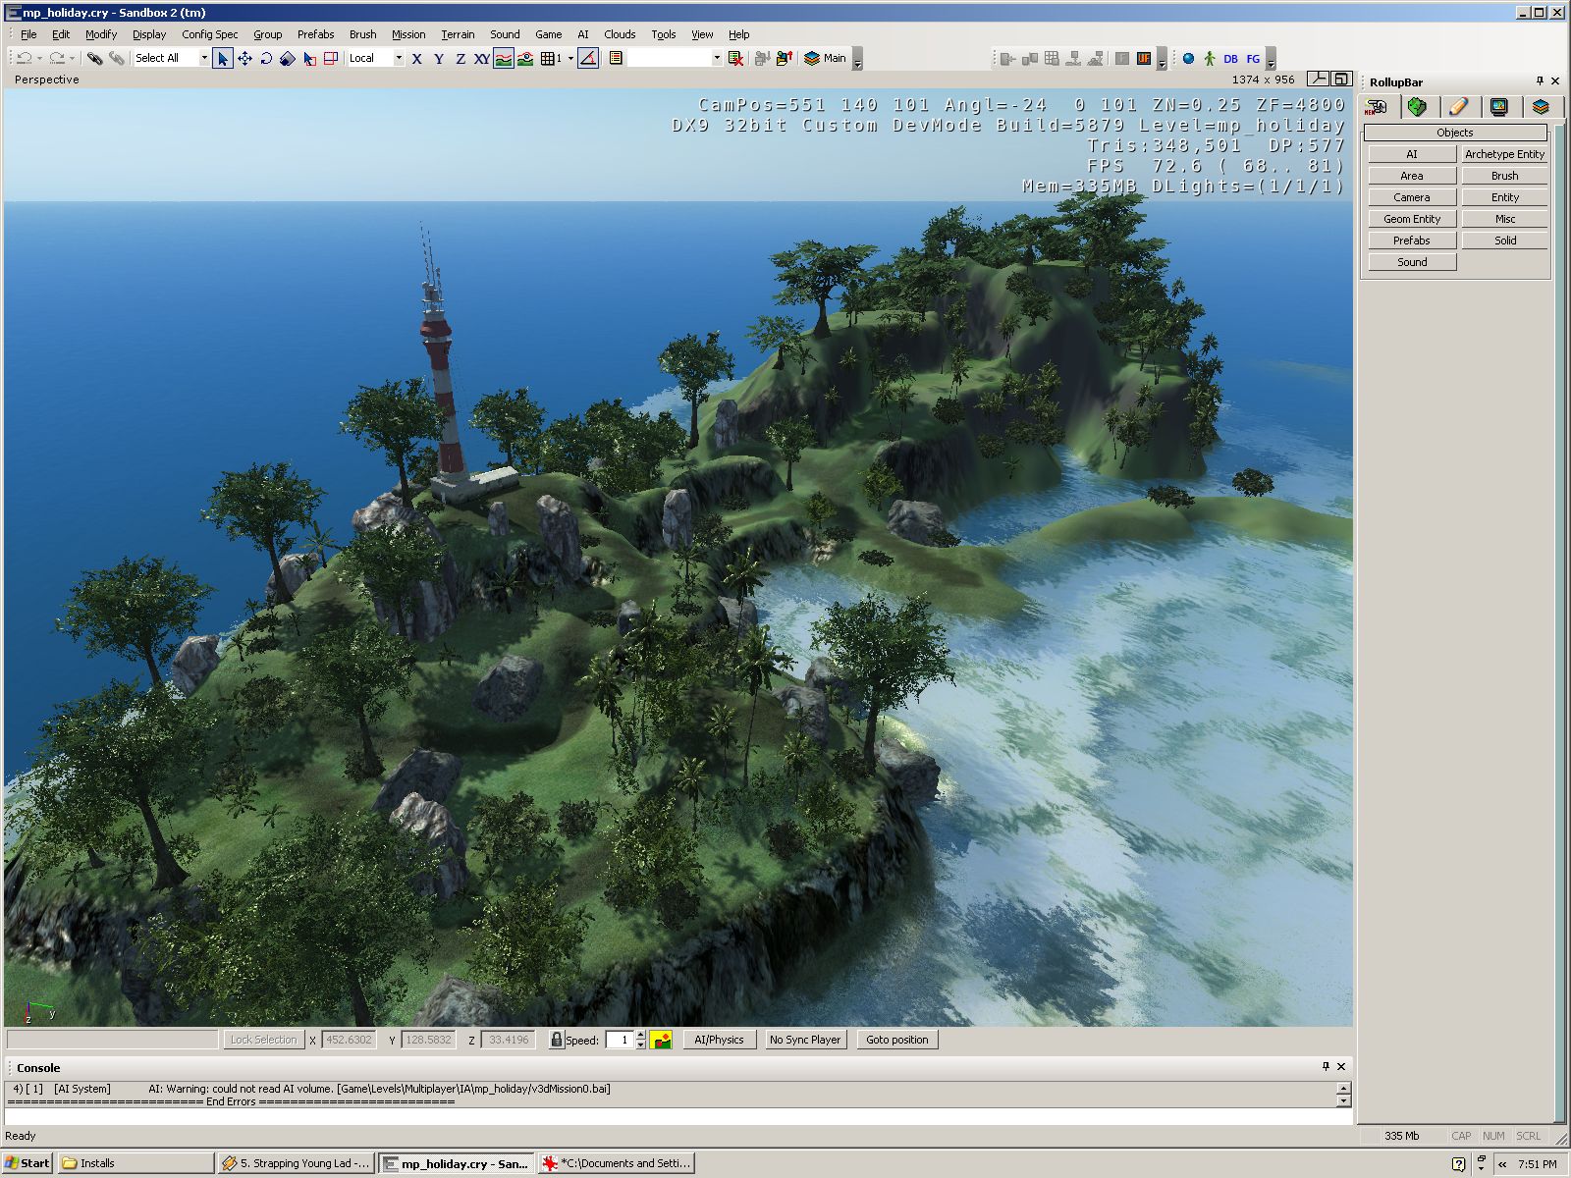Open the Mission menu

pyautogui.click(x=408, y=34)
